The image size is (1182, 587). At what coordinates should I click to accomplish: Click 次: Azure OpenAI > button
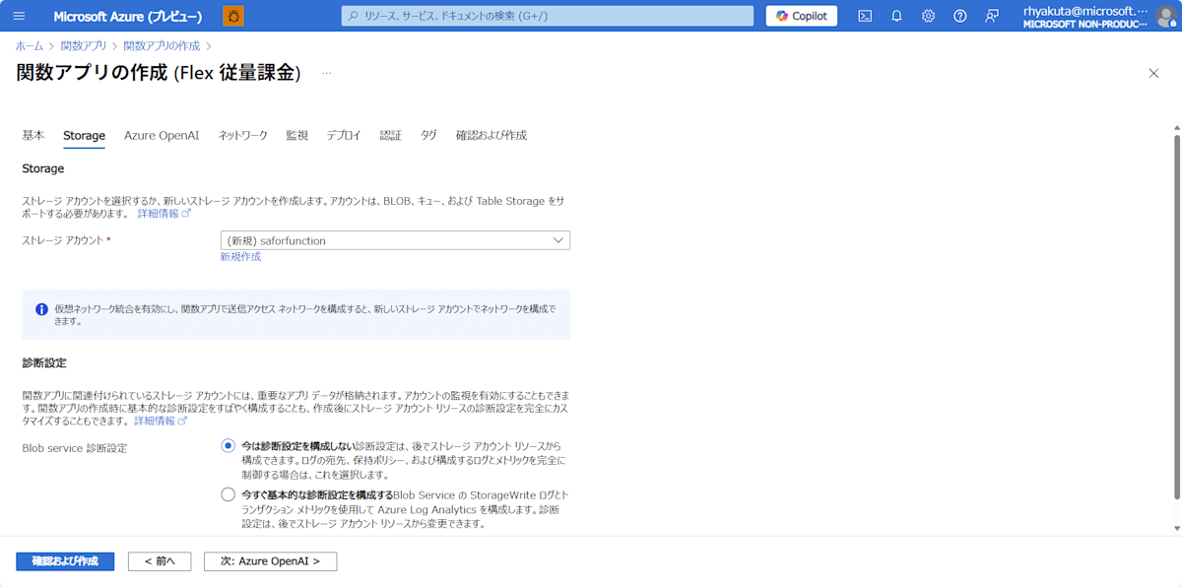coord(270,561)
